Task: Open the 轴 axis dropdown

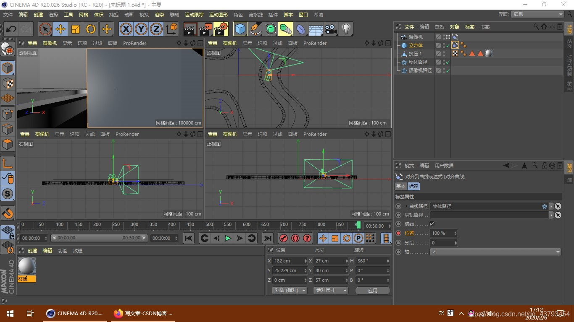Action: pos(495,252)
